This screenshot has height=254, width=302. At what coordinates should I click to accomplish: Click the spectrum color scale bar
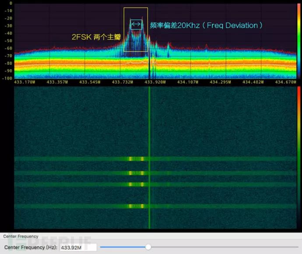(298, 42)
